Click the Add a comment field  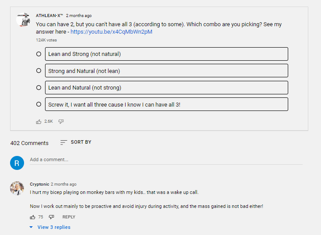point(165,160)
